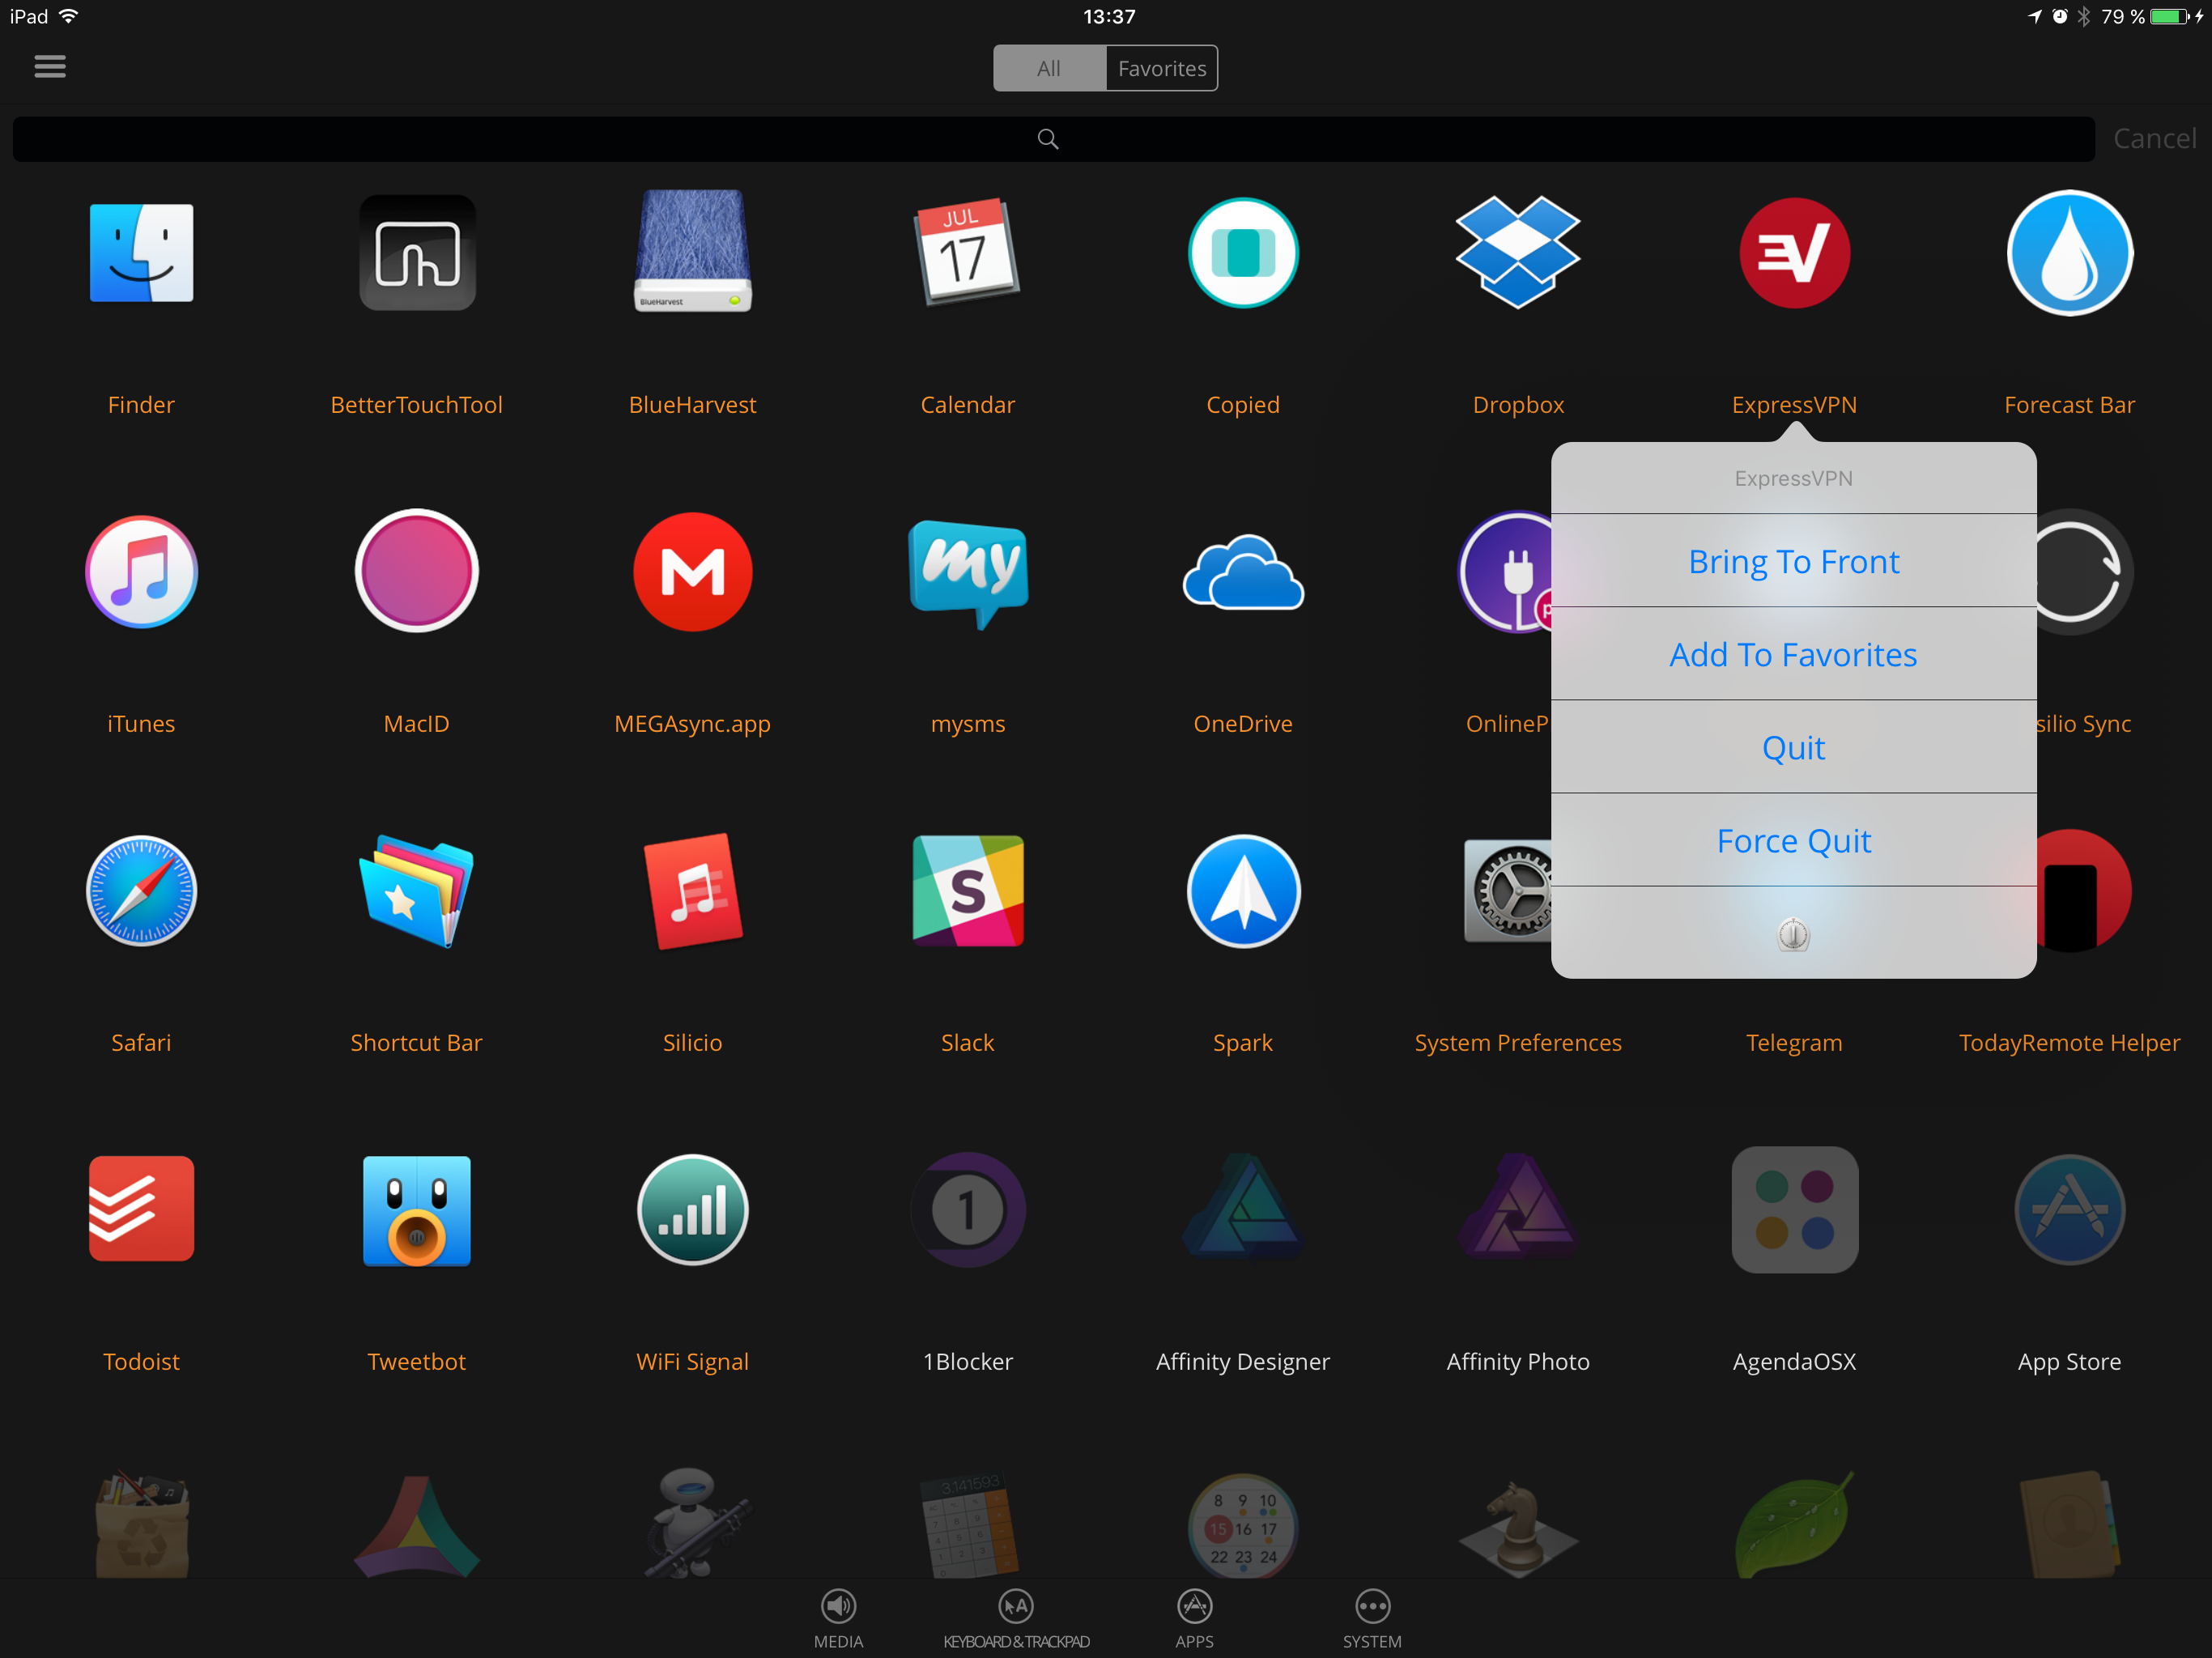Open the hamburger menu
Viewport: 2212px width, 1658px height.
tap(50, 66)
